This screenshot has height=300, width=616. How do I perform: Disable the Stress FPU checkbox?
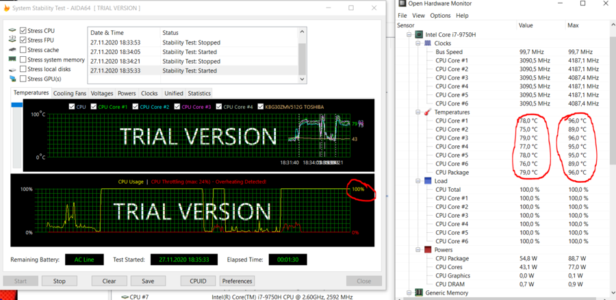point(23,40)
